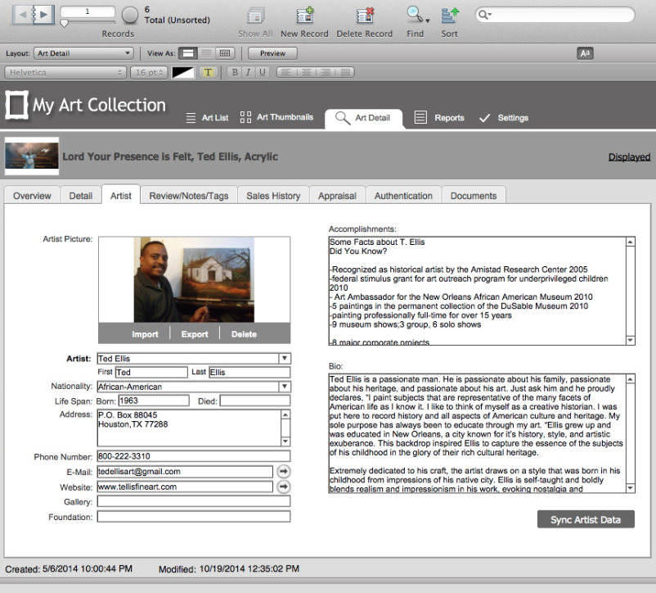Viewport: 656px width, 593px height.
Task: Toggle bold formatting
Action: [x=233, y=74]
